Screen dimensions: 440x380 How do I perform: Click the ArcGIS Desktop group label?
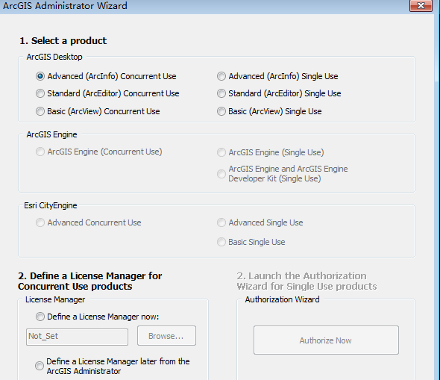click(54, 57)
